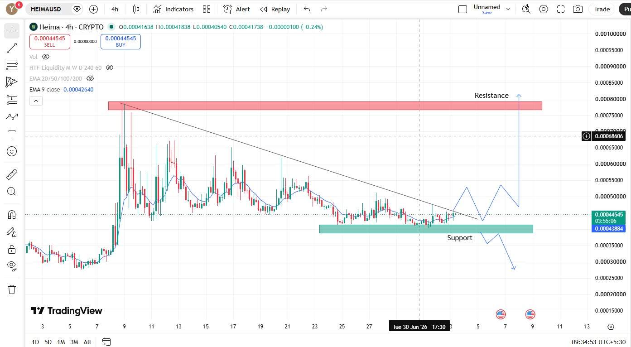Select the 1M time range
Viewport: 631px width, 347px height.
(61, 342)
